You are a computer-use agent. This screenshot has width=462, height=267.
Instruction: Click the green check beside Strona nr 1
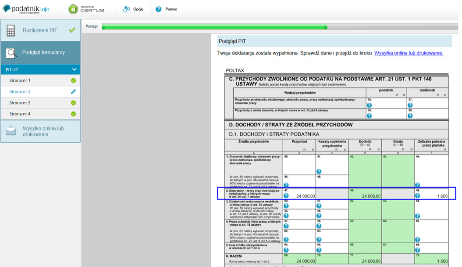(x=73, y=80)
